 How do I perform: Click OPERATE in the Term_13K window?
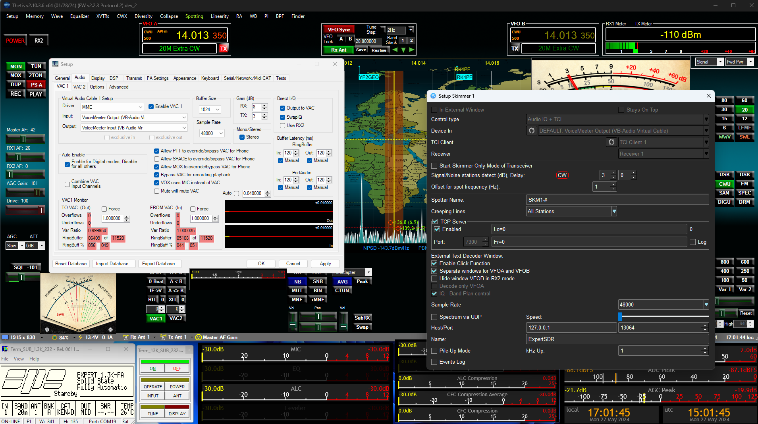click(153, 387)
